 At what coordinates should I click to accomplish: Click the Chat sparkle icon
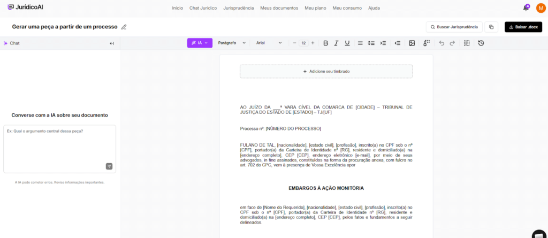(x=5, y=43)
